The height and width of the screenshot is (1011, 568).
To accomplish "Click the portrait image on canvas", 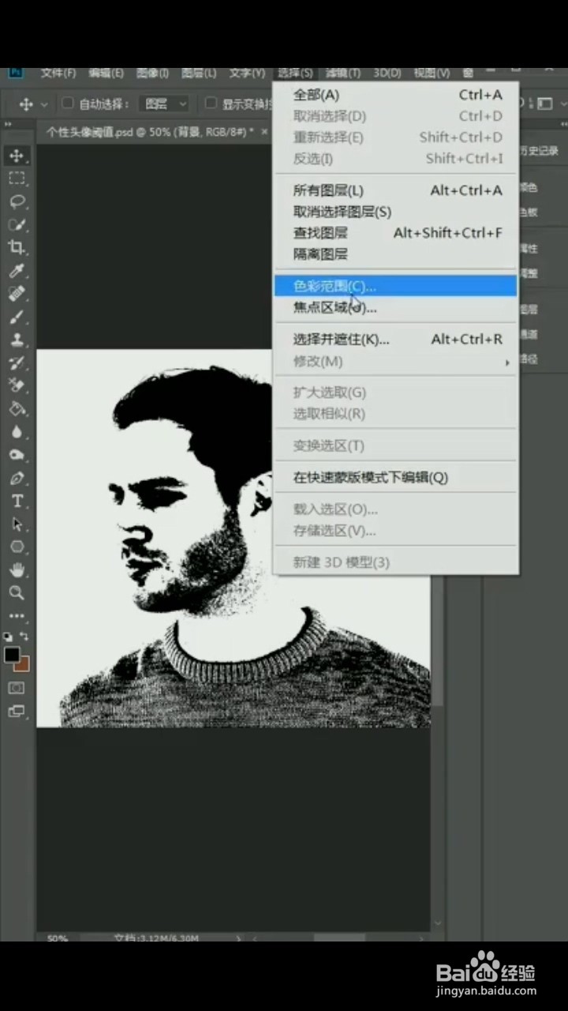I will point(234,538).
